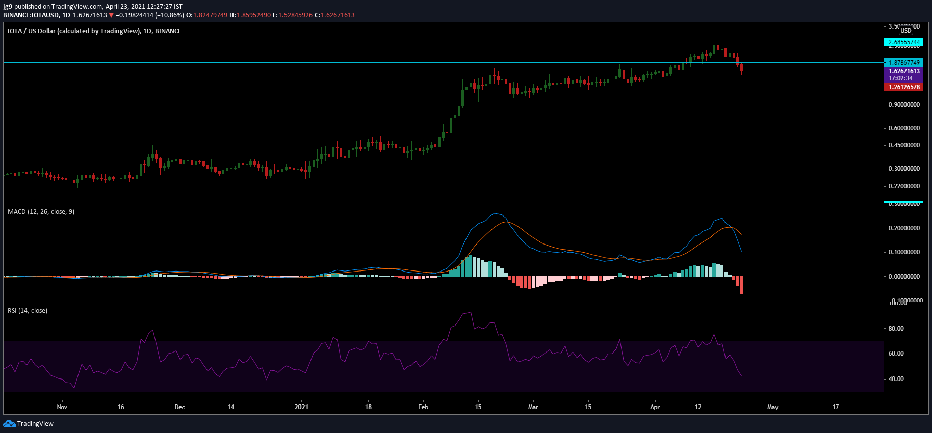Click the TradingView cloud logo icon
Viewport: 932px width, 433px height.
point(9,423)
